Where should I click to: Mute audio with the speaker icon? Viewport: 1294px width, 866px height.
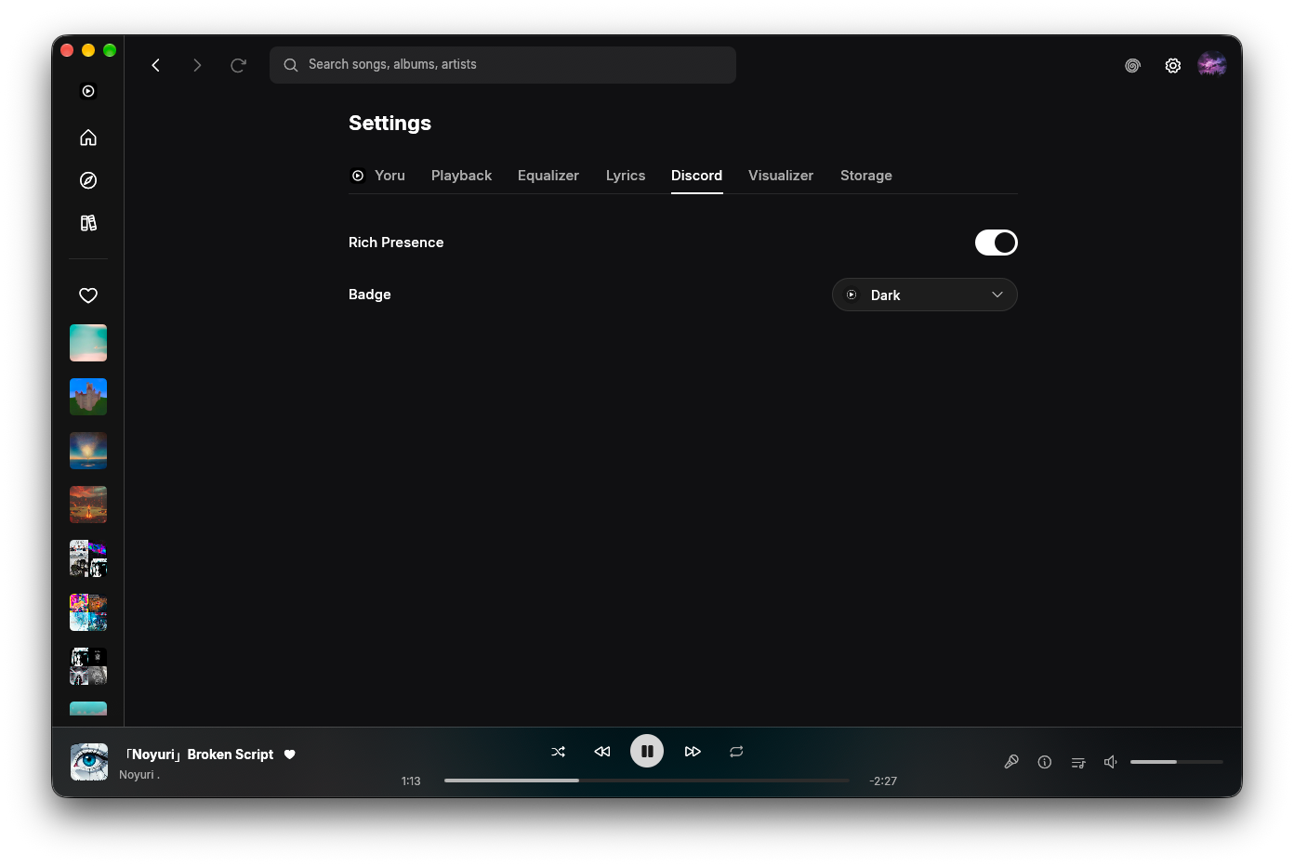tap(1110, 762)
